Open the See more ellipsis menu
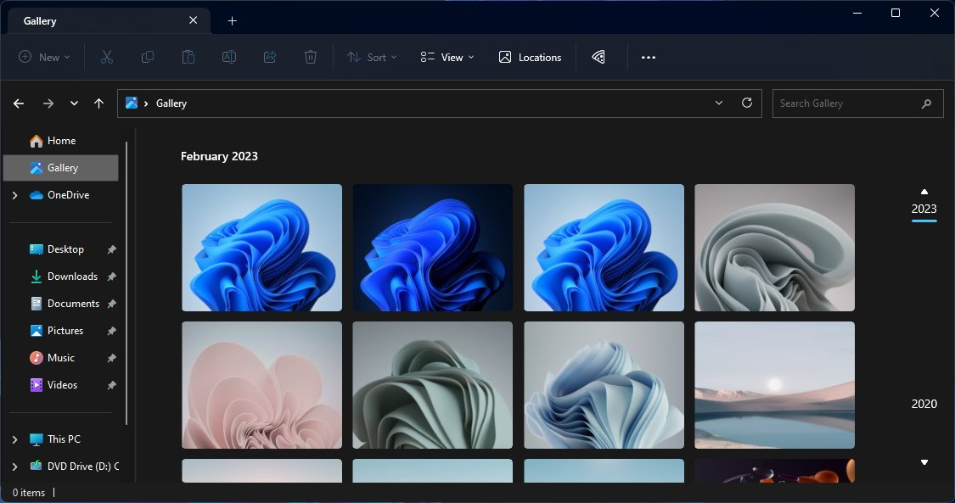Screen dimensions: 955x503 coord(649,57)
